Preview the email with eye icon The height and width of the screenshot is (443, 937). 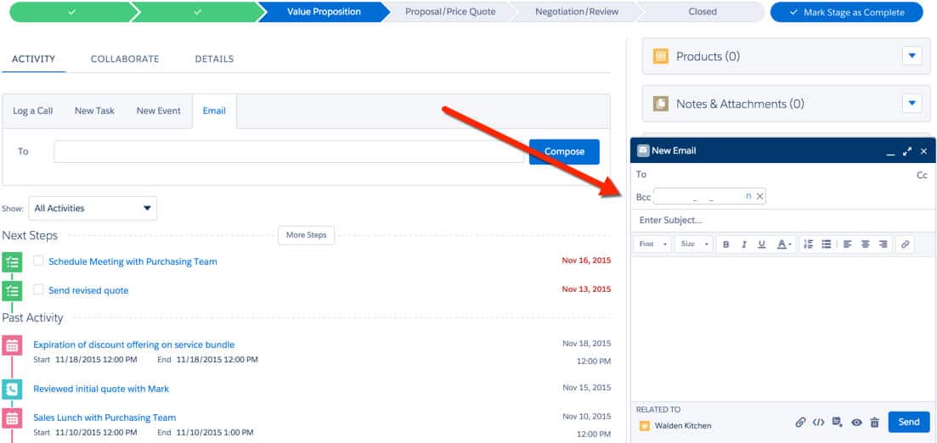856,423
